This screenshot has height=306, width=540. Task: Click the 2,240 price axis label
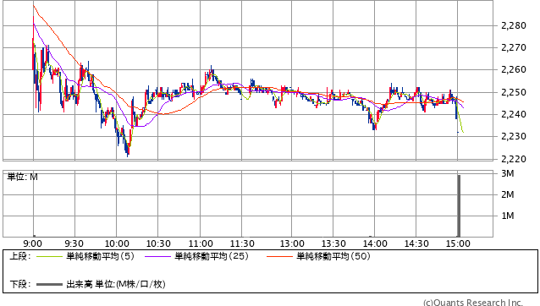(x=514, y=114)
